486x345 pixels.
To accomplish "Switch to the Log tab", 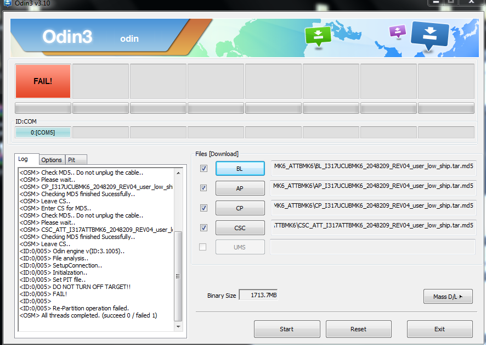I will tap(26, 159).
